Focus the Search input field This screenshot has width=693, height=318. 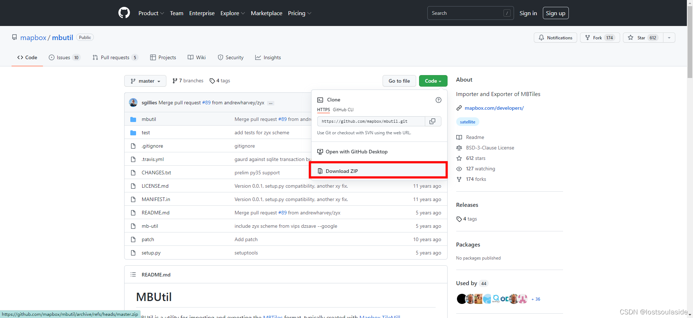coord(470,13)
